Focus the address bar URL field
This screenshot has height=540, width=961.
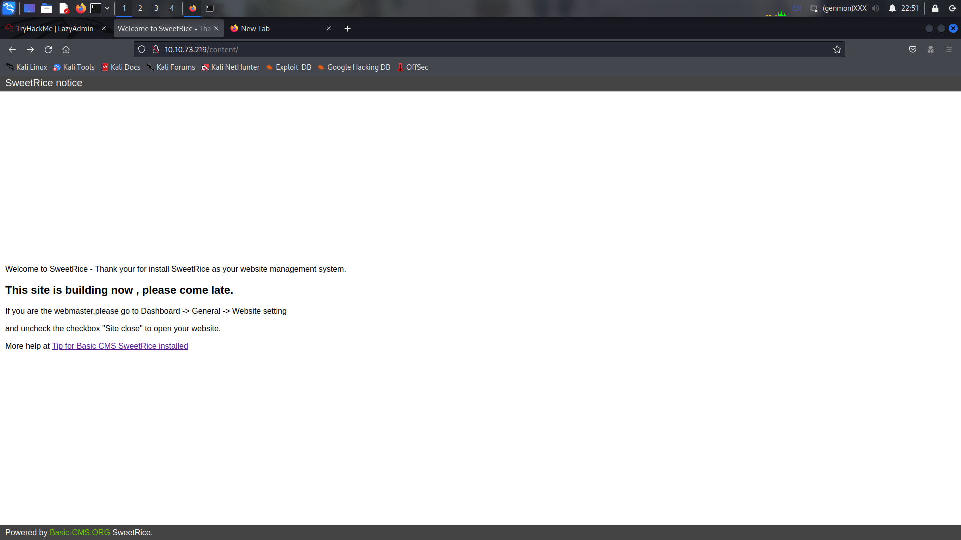tap(490, 49)
